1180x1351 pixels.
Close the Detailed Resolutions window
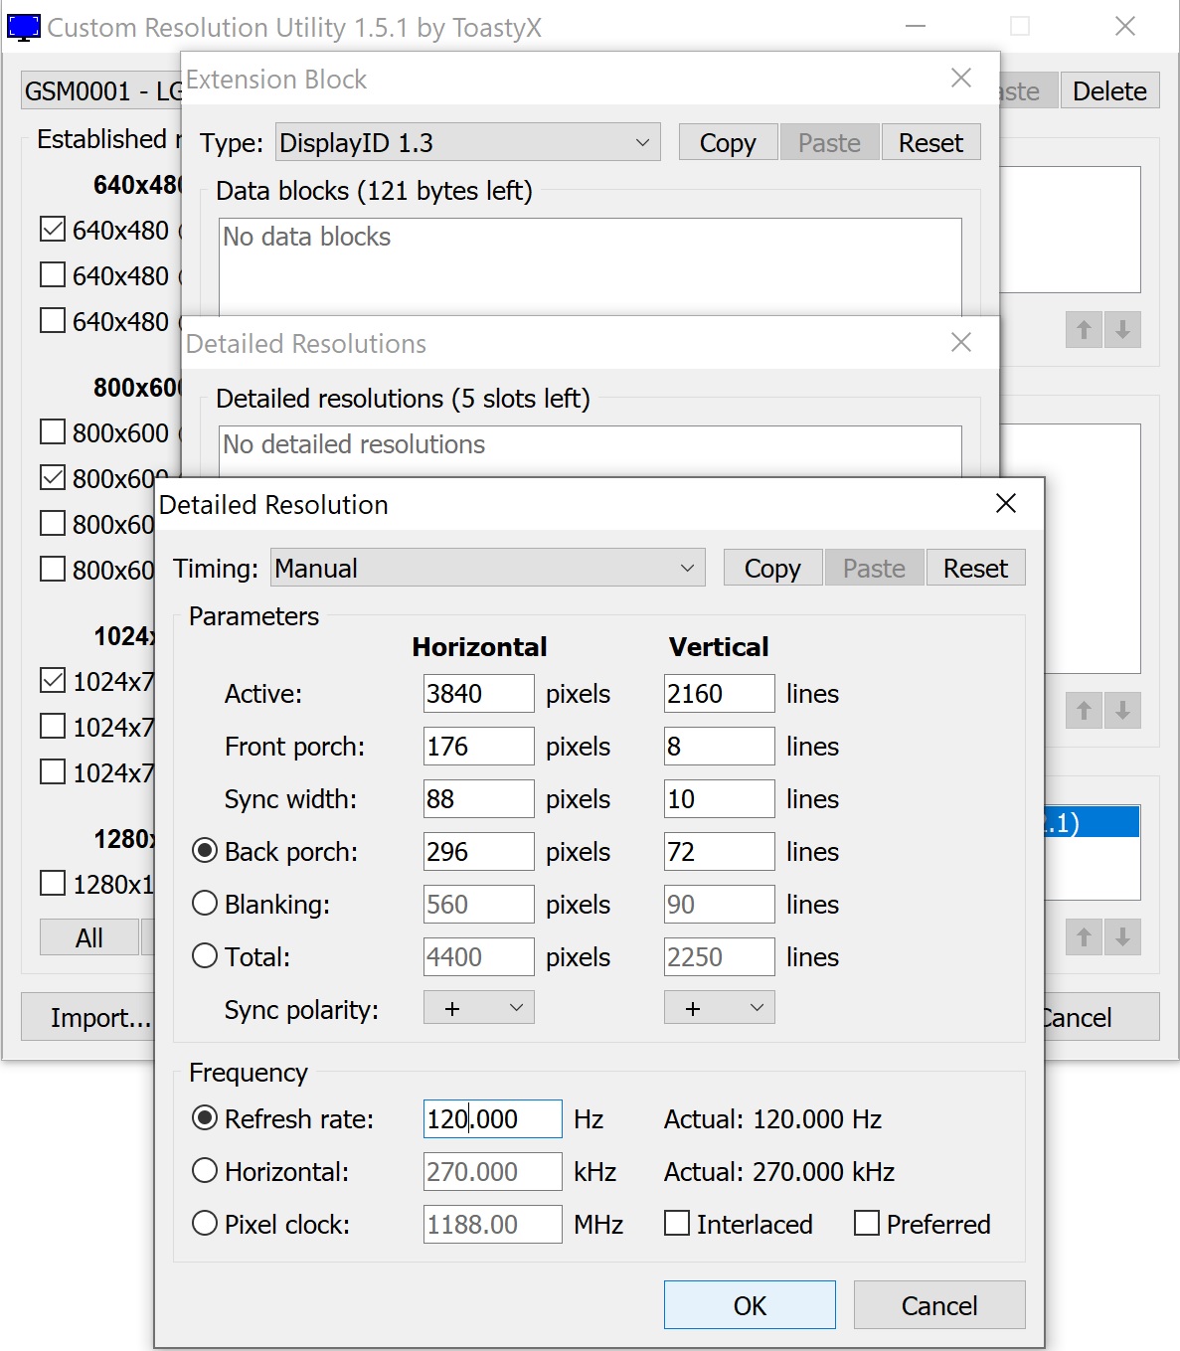pos(960,343)
